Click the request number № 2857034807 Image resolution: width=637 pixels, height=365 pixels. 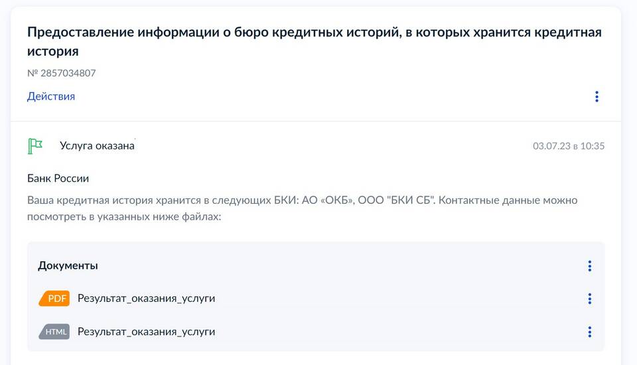62,73
